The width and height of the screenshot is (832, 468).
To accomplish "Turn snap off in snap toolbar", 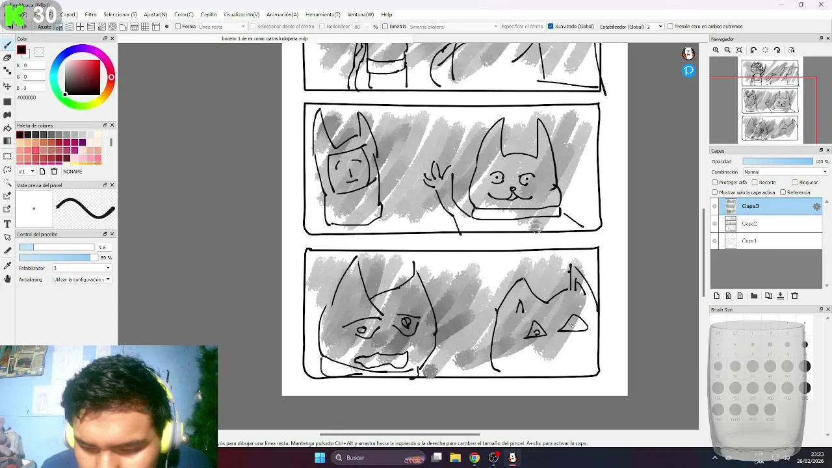I will coord(58,27).
